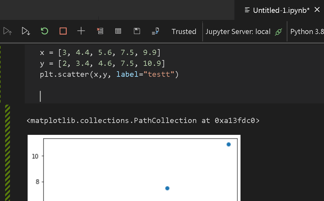324x201 pixels.
Task: Click the scatter plot output image
Action: (x=134, y=168)
